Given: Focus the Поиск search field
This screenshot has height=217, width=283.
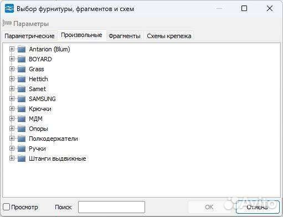Looking at the screenshot, I should (111, 207).
